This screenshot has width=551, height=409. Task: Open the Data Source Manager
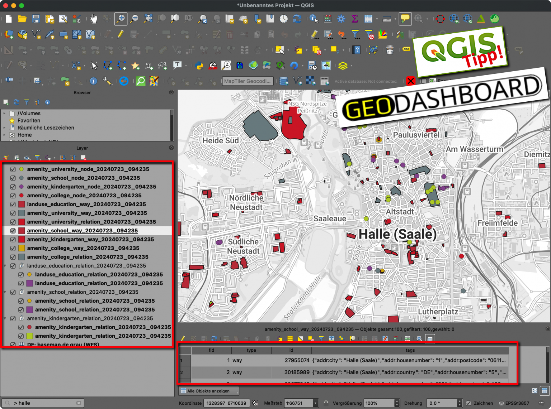click(x=8, y=34)
